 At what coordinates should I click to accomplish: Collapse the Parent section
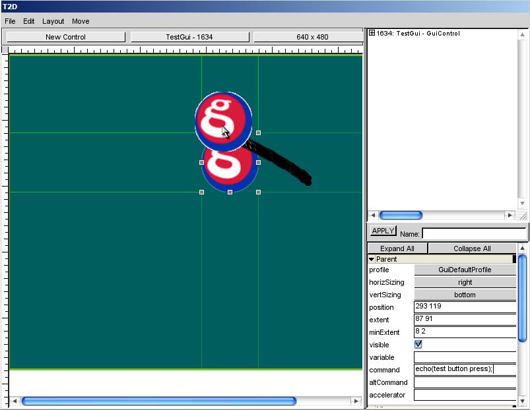(372, 259)
